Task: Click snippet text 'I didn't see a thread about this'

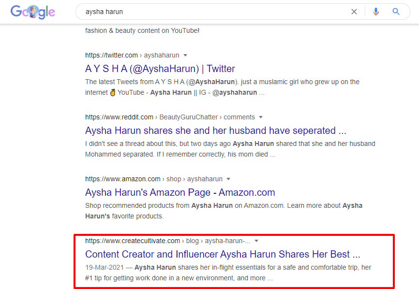Action: click(131, 144)
